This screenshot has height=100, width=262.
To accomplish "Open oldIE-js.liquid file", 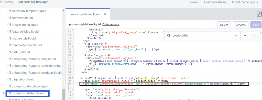I will pos(21,52).
